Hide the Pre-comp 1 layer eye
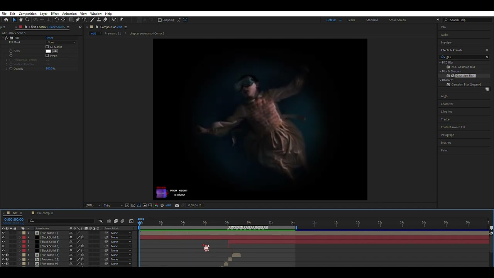This screenshot has height=278, width=494. tap(3, 233)
